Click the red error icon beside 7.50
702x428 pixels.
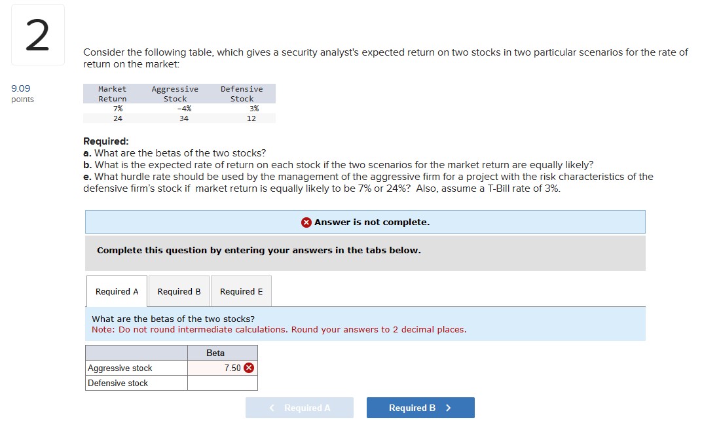coord(248,368)
